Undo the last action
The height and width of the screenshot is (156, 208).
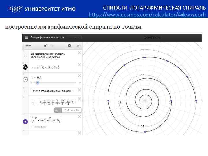[x=46, y=46]
